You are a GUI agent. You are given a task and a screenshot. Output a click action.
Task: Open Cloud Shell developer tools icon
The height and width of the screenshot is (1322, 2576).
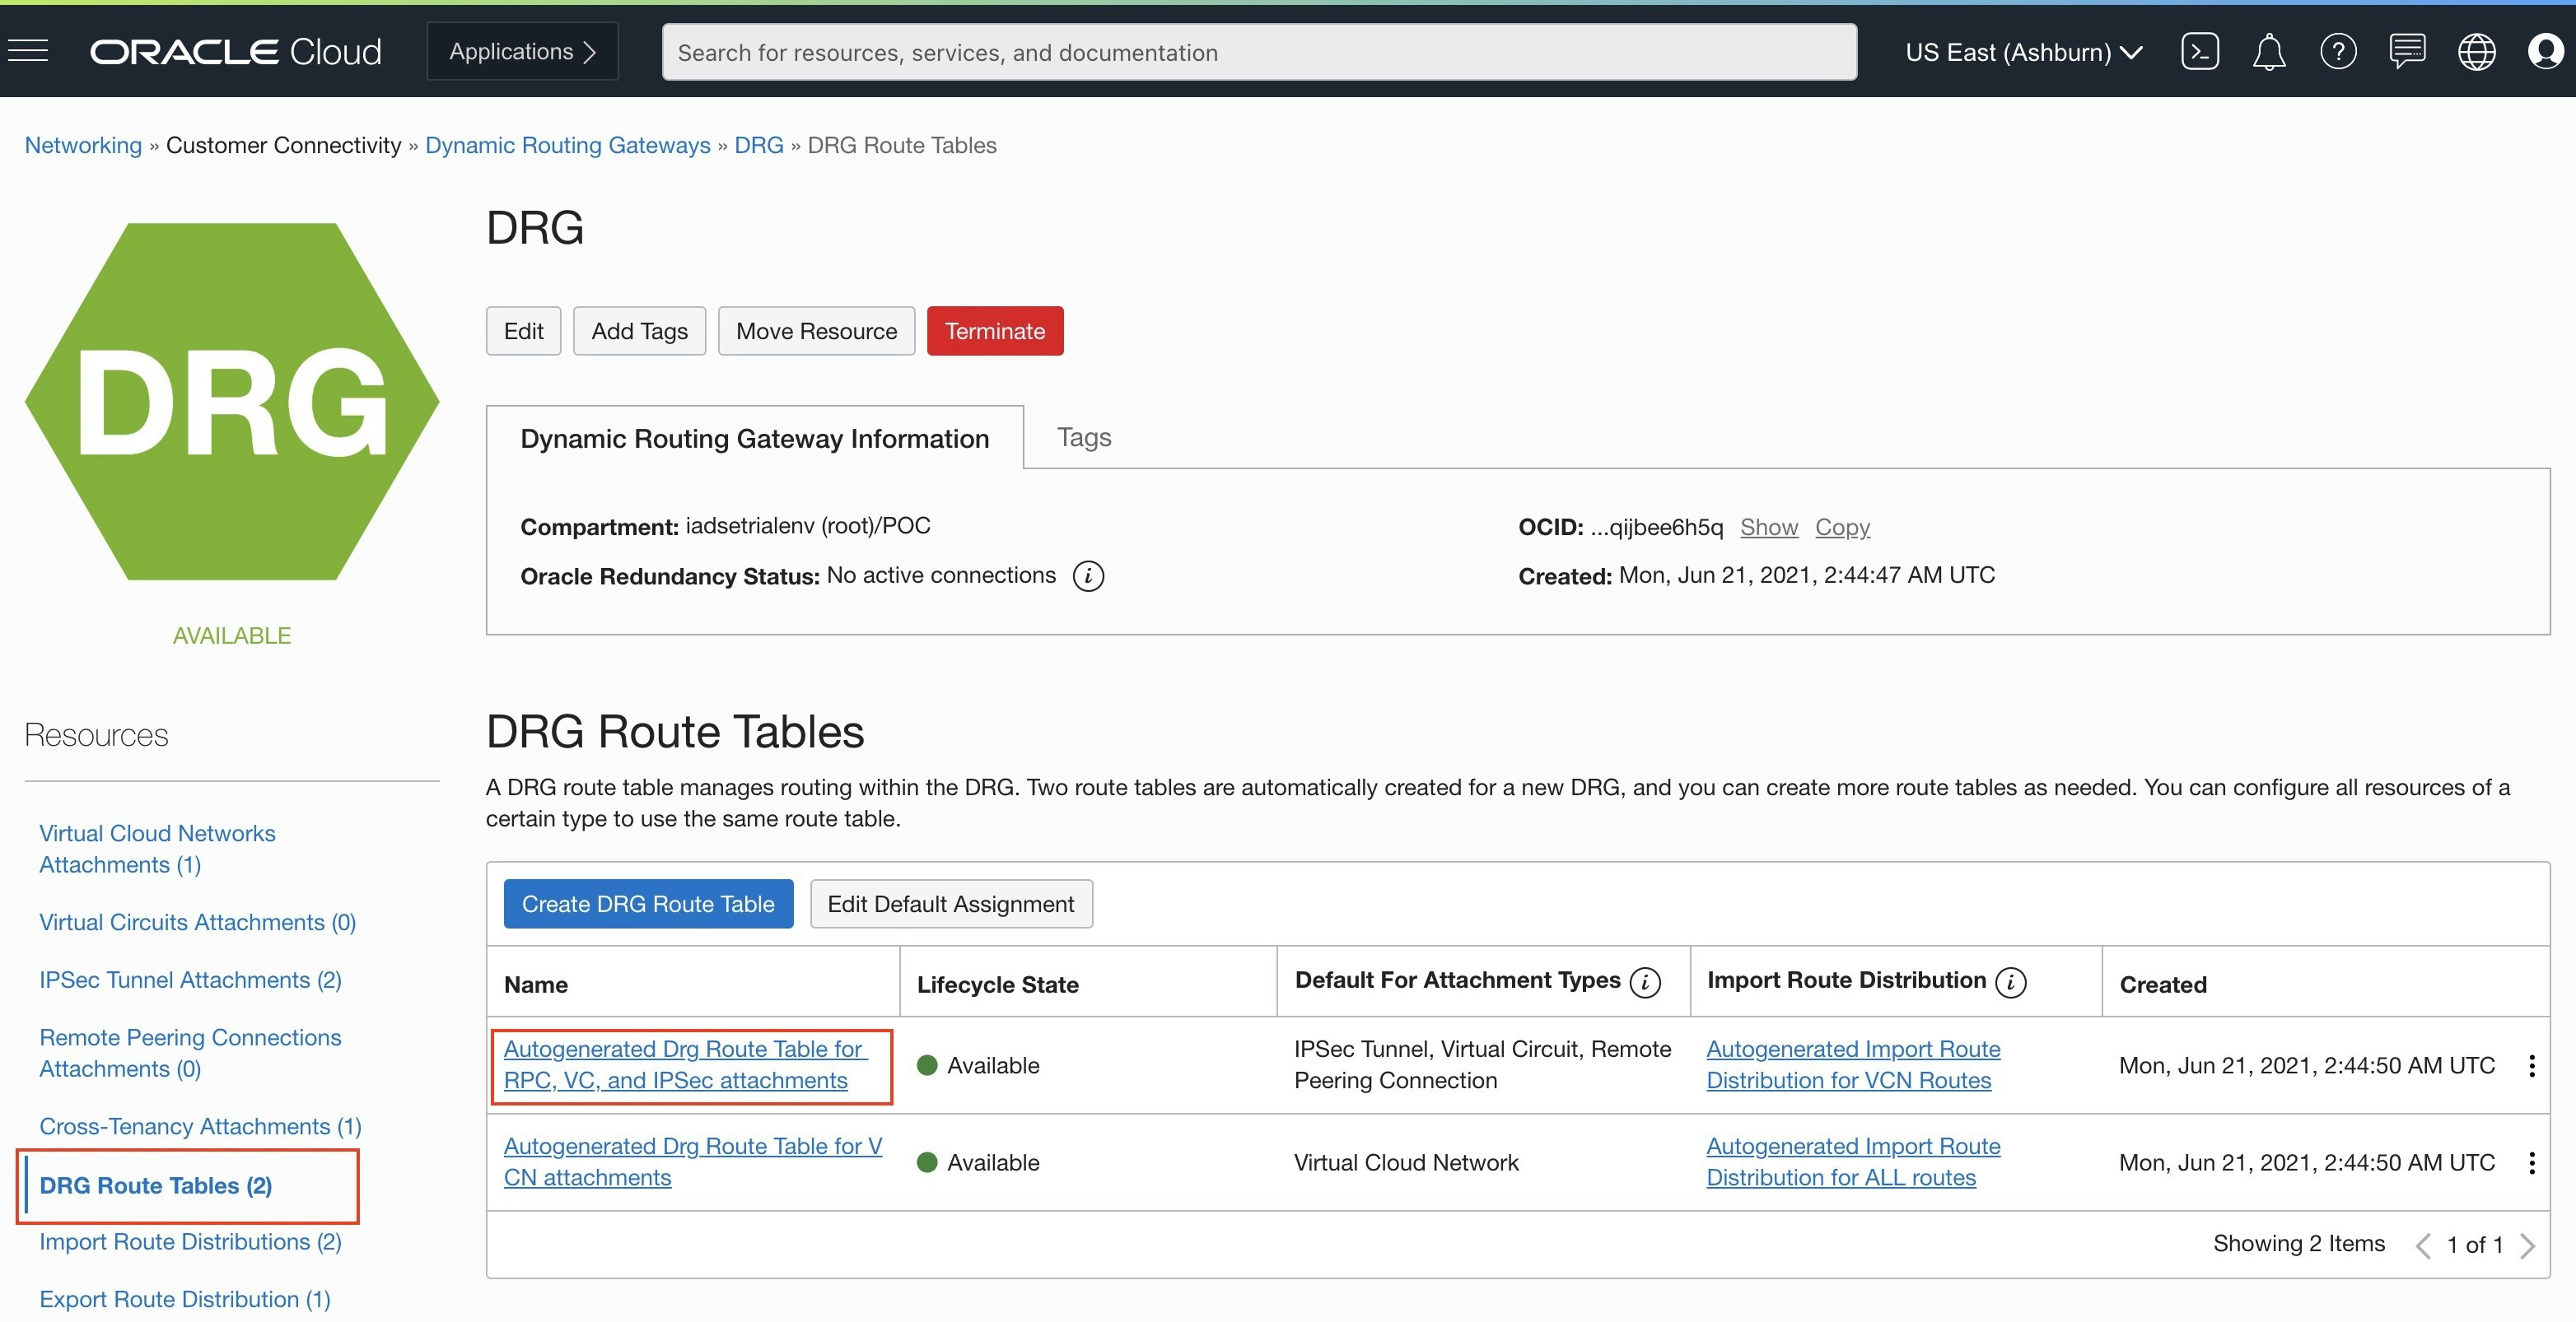click(x=2199, y=51)
